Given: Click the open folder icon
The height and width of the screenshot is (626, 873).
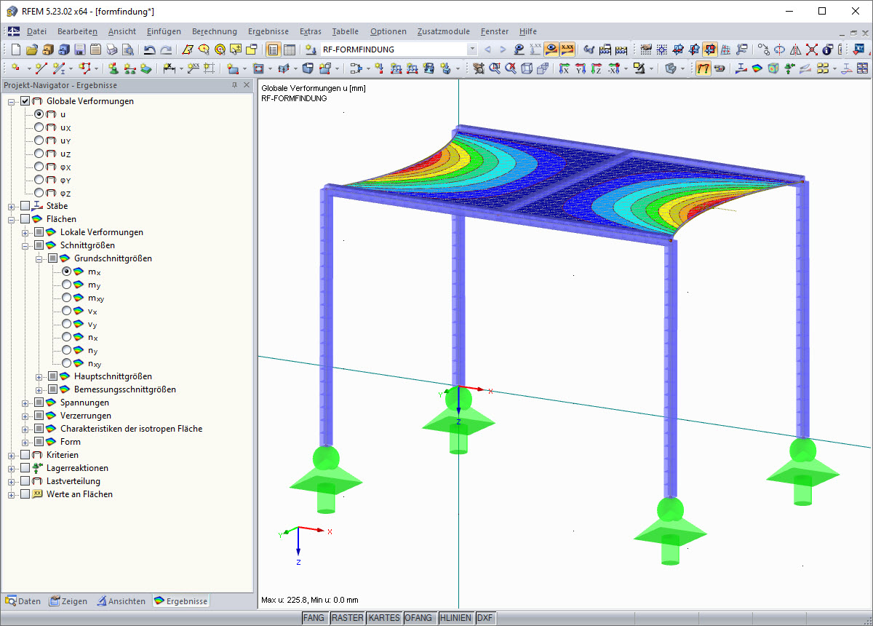Looking at the screenshot, I should pos(31,49).
